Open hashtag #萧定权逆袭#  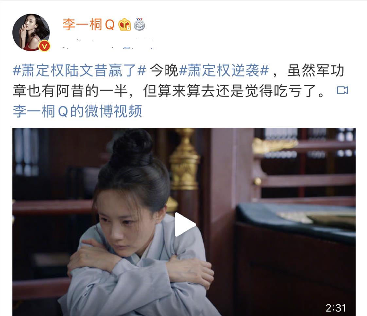click(224, 70)
